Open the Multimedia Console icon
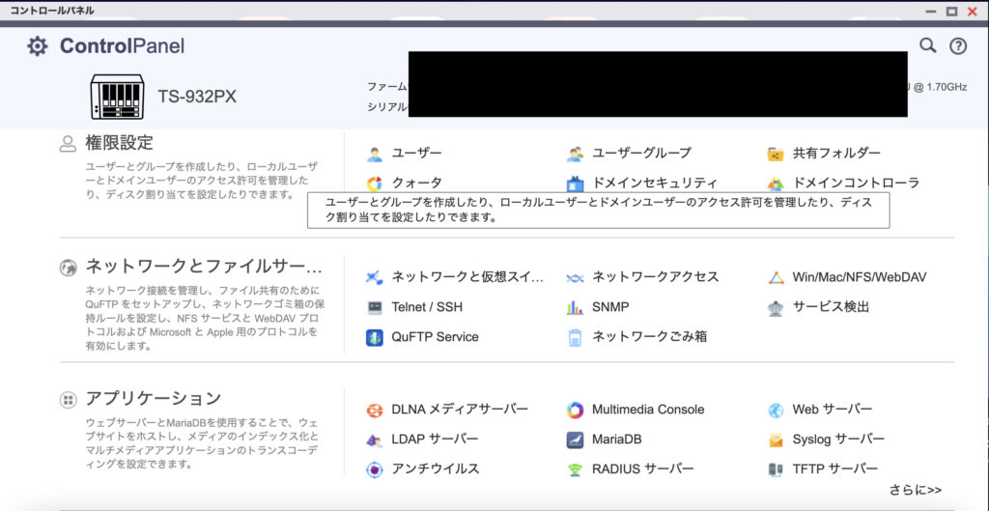 click(x=575, y=410)
